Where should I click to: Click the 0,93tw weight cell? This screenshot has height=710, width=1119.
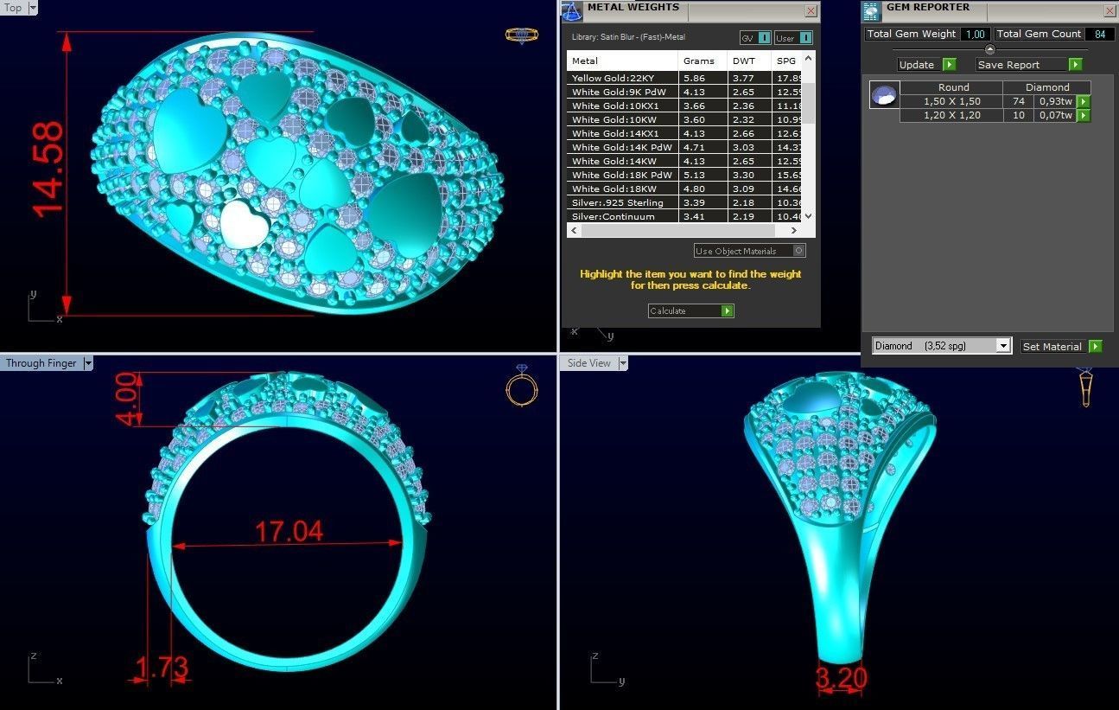(x=1056, y=102)
